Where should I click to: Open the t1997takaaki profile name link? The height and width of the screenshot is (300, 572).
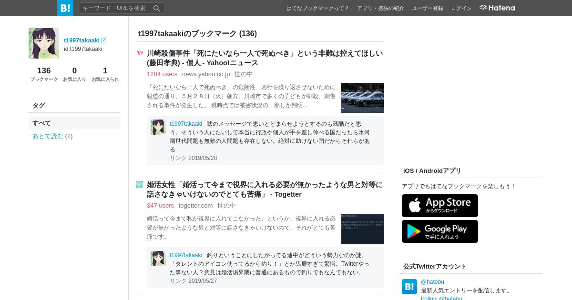(82, 40)
